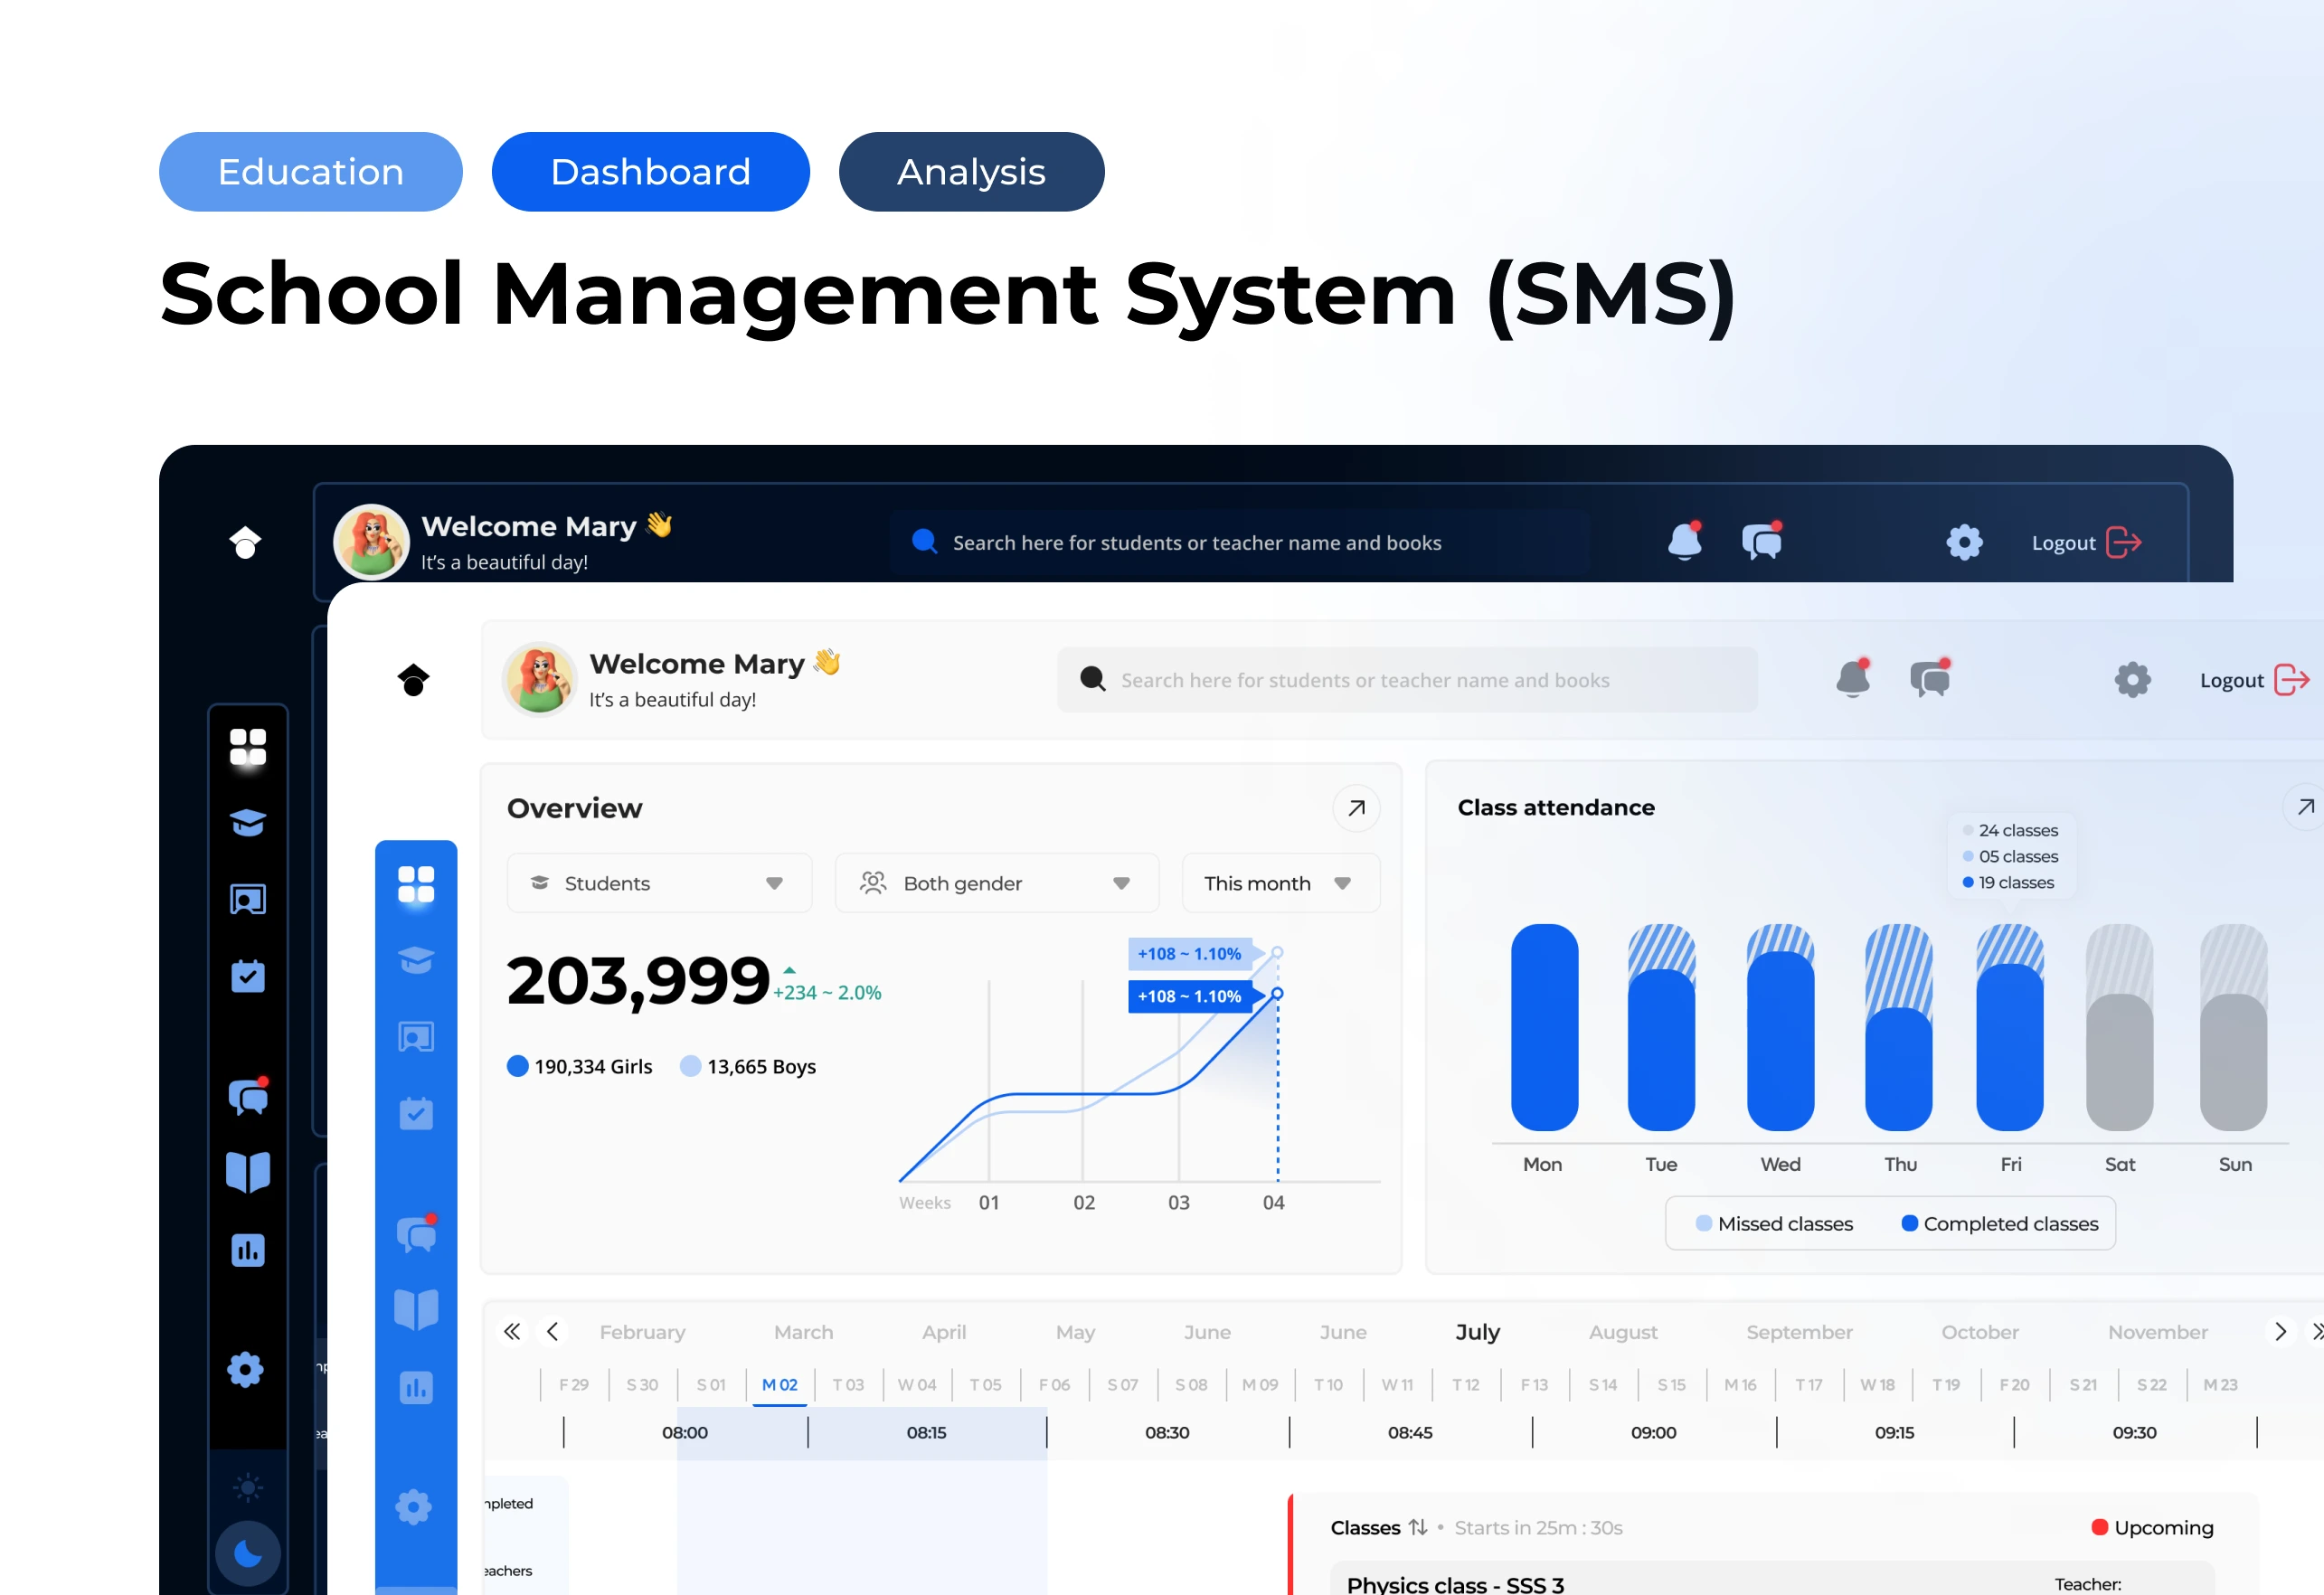Toggle Girls series legend dot

coord(518,1066)
